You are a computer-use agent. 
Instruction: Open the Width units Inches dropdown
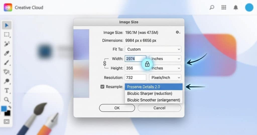pyautogui.click(x=165, y=58)
